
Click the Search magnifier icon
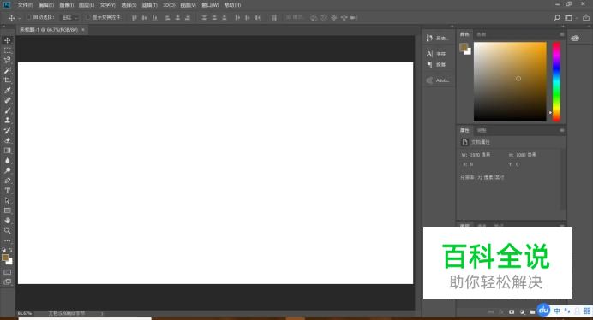tap(557, 18)
